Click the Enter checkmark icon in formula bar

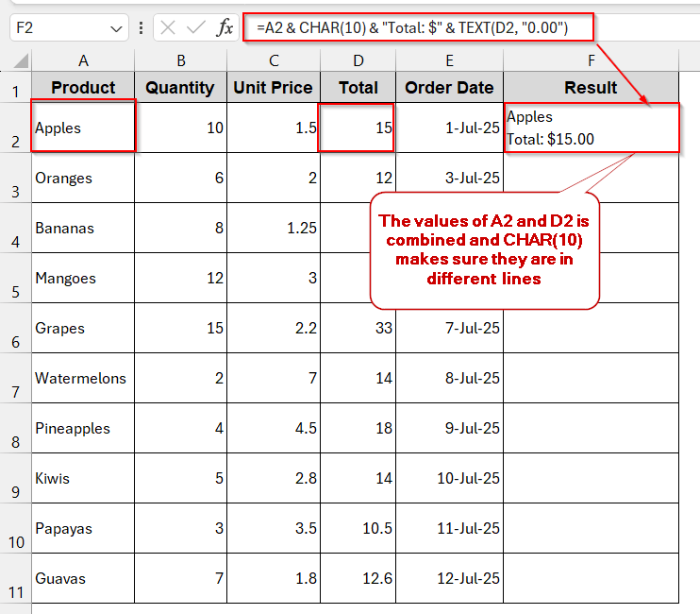pos(196,28)
